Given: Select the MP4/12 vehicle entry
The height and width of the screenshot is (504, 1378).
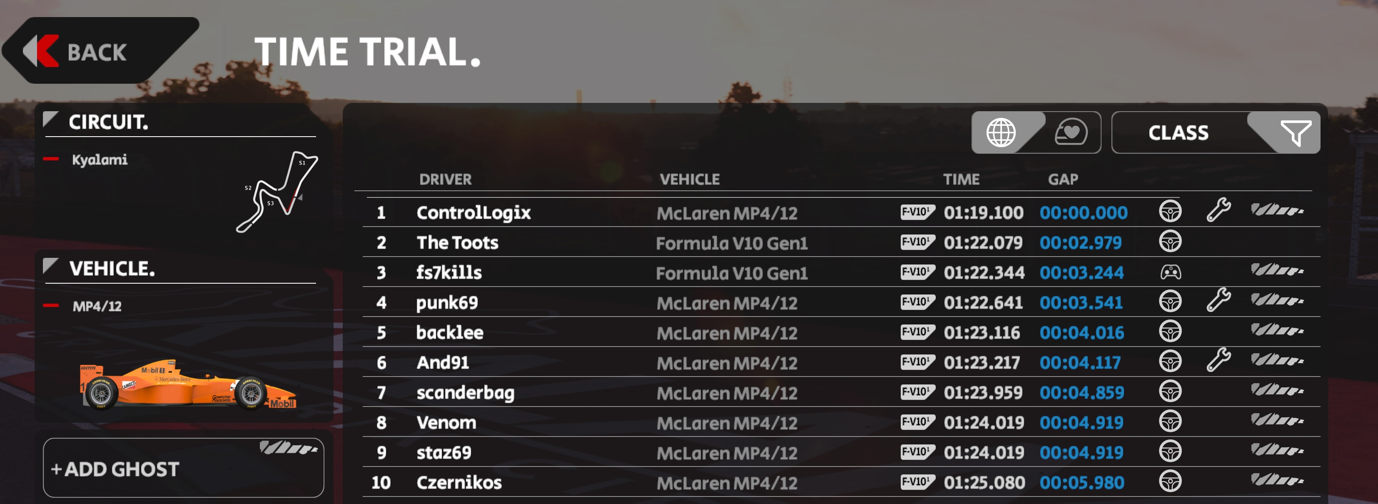Looking at the screenshot, I should [x=97, y=306].
